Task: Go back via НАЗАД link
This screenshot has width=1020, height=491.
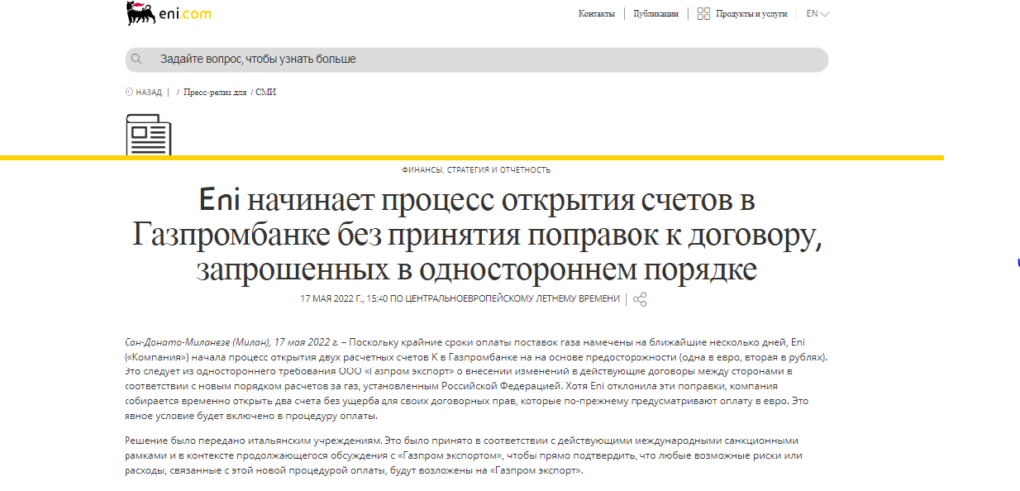Action: 149,93
